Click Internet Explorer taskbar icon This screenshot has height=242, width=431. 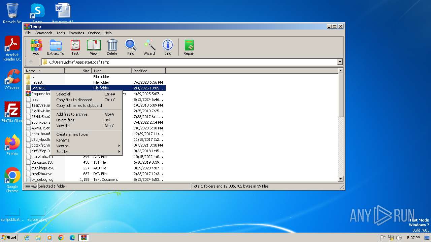[27, 238]
